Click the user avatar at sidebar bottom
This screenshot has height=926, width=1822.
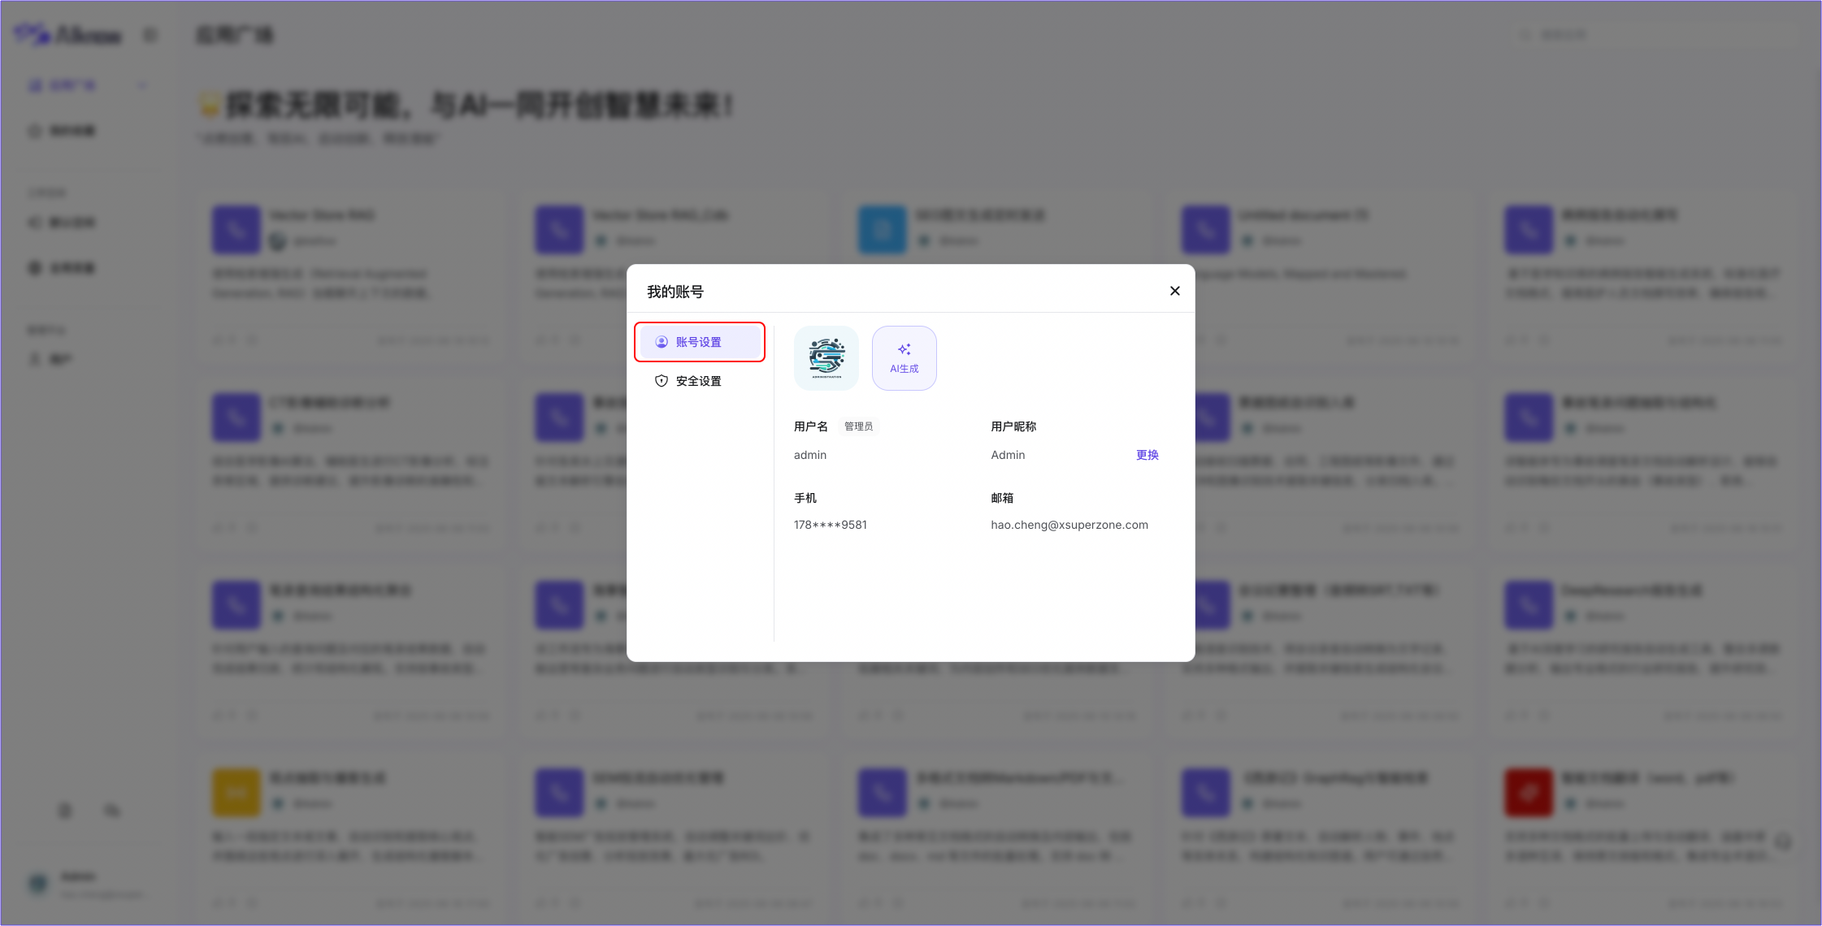tap(37, 884)
